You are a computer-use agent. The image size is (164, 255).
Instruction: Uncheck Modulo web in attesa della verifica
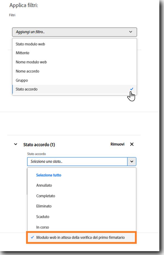pyautogui.click(x=80, y=237)
